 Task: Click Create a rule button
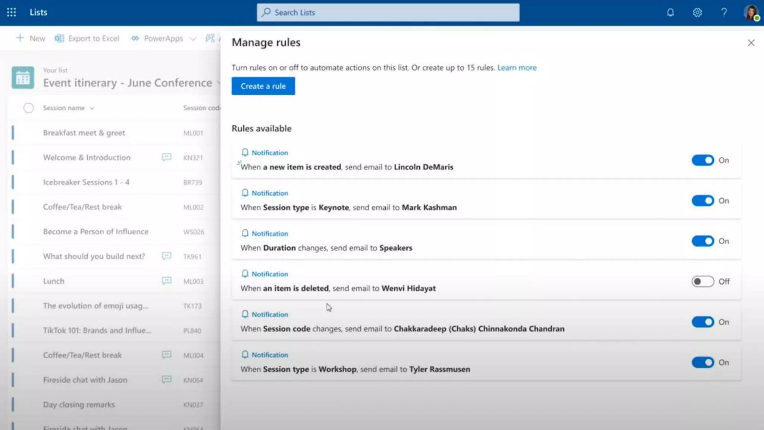263,86
